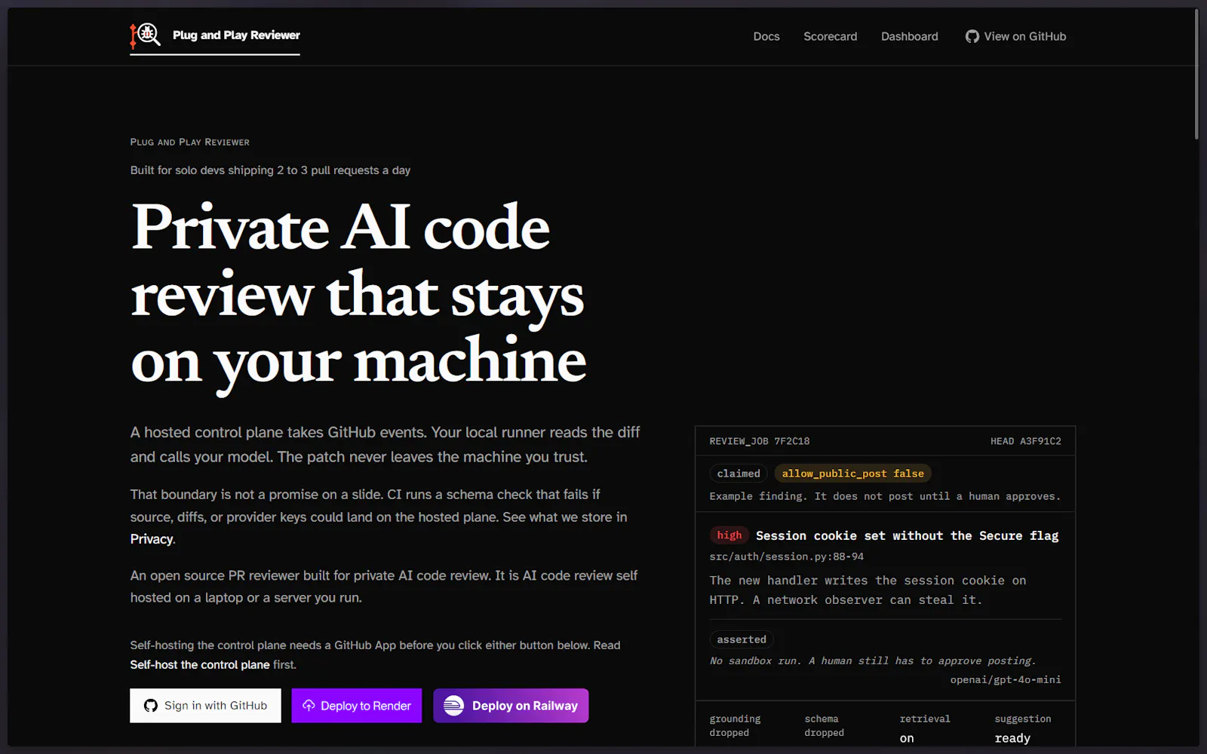Open the Docs menu item

pyautogui.click(x=766, y=36)
